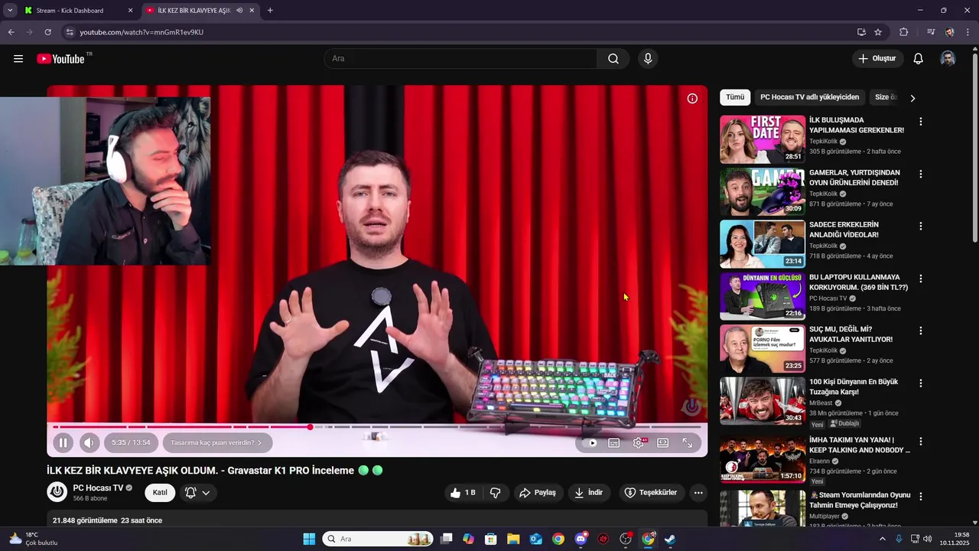The image size is (979, 551).
Task: Open 'BU LAPTOPU KULLANMAYA KORKUYORUM' title
Action: click(x=858, y=282)
